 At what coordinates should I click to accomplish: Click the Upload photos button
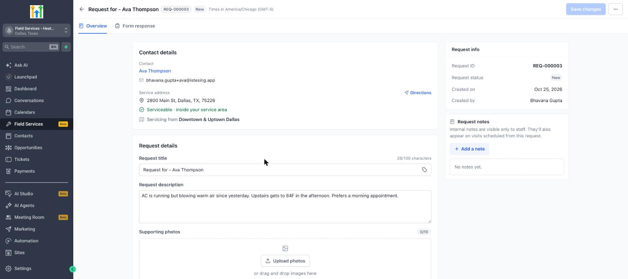[285, 261]
